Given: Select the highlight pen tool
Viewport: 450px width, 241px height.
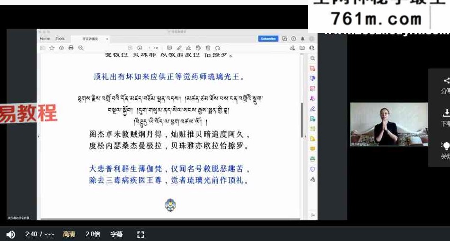Looking at the screenshot, I should pos(179,48).
